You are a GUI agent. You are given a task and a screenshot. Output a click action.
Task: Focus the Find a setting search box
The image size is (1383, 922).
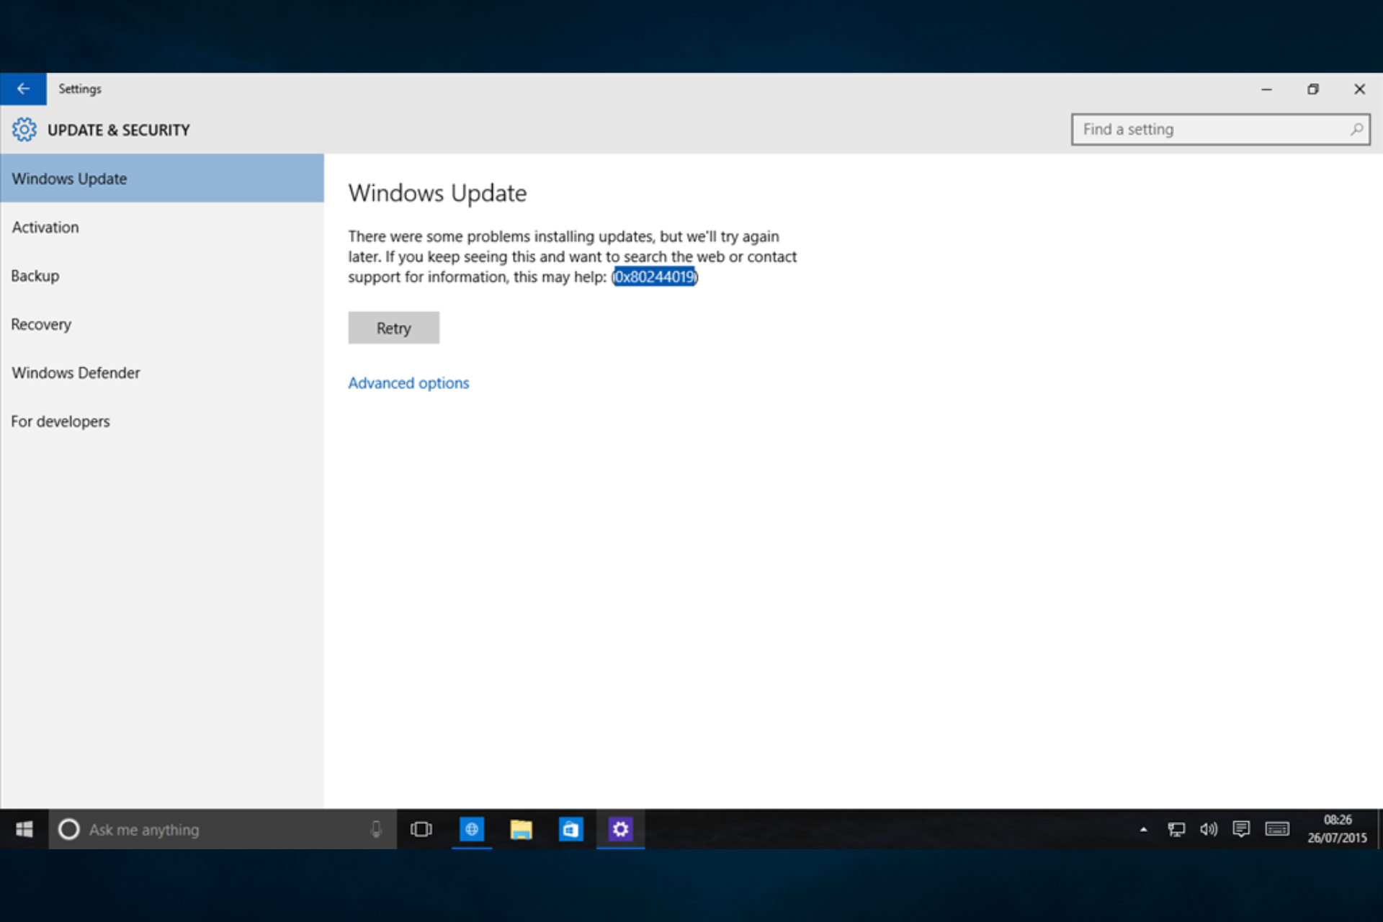pyautogui.click(x=1220, y=130)
